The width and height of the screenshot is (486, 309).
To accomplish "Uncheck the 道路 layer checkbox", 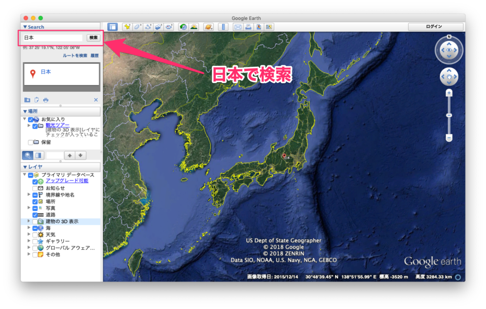I will (x=35, y=215).
